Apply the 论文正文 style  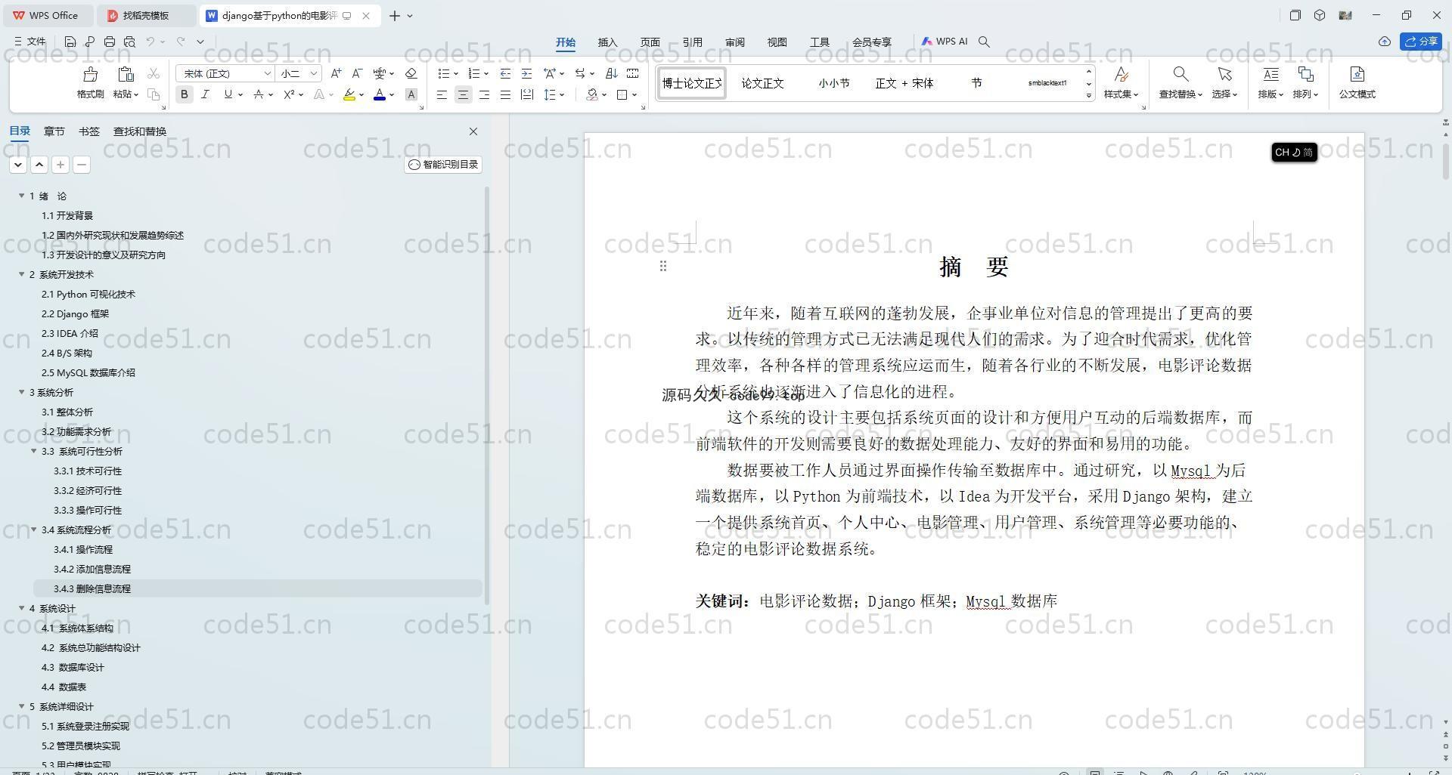(x=762, y=83)
